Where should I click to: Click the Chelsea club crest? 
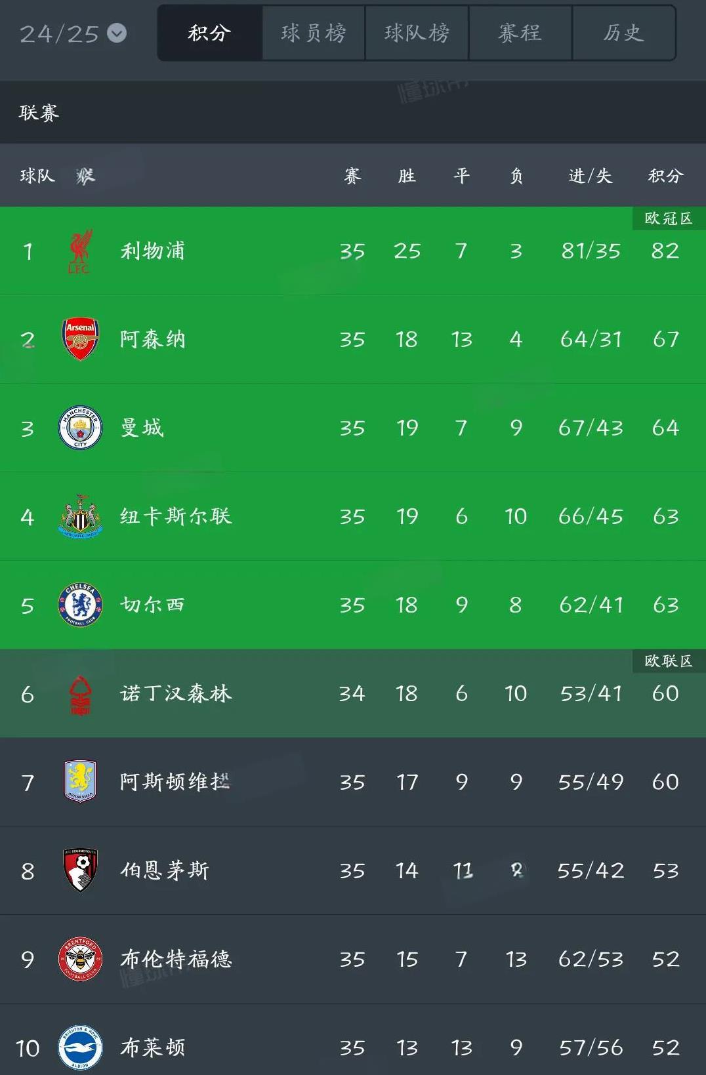(x=80, y=605)
